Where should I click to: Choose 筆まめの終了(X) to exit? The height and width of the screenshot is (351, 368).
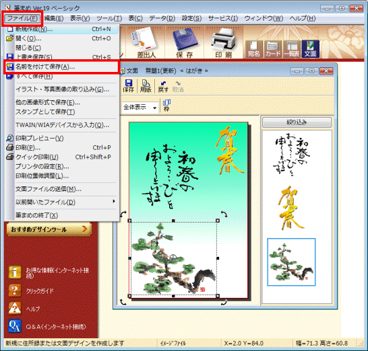pyautogui.click(x=62, y=215)
